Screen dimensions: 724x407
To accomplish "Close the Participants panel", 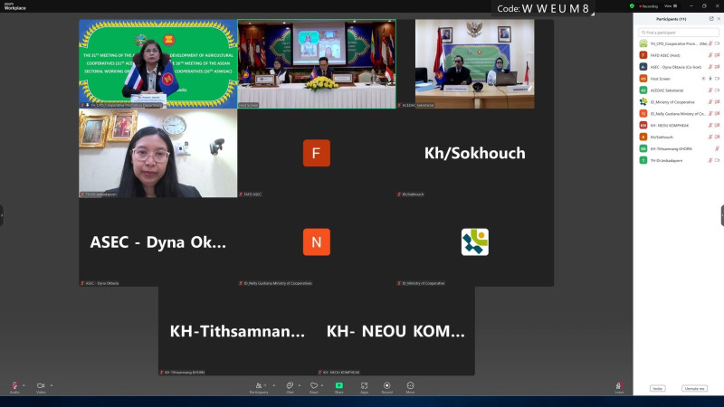I will click(719, 19).
